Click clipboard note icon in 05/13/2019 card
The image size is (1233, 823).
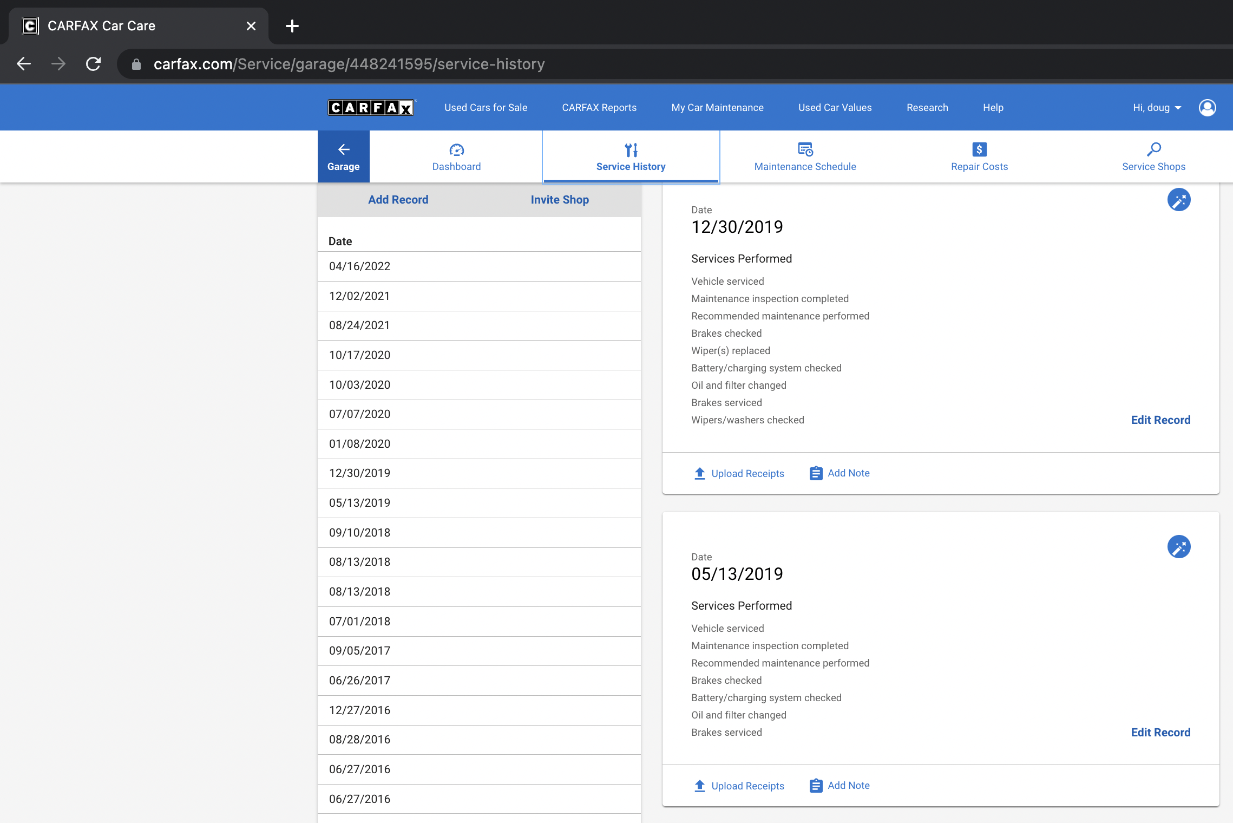(x=816, y=786)
